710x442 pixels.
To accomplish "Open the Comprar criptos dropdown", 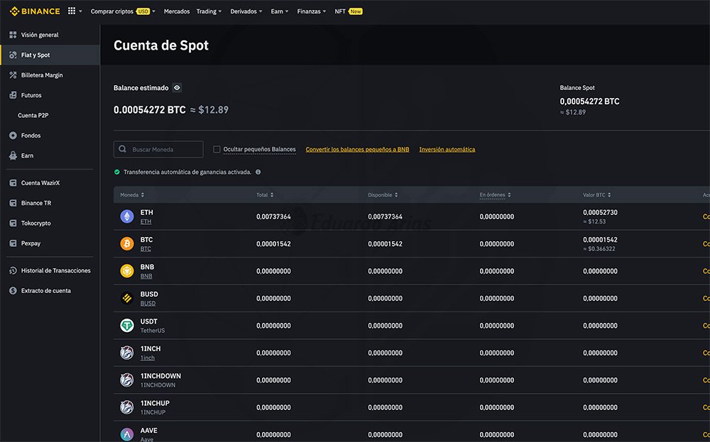I will click(x=123, y=11).
